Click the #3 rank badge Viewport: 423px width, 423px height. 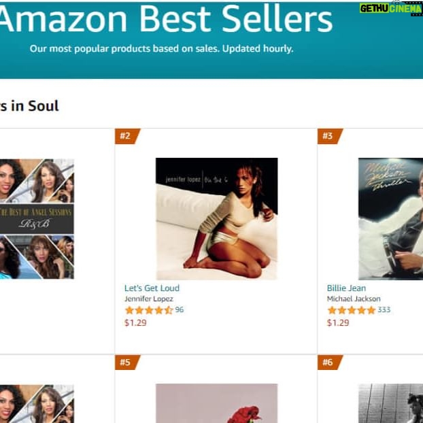328,136
